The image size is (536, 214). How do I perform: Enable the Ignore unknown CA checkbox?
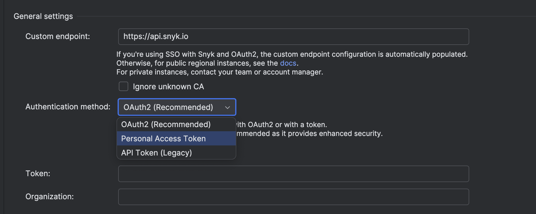click(124, 87)
